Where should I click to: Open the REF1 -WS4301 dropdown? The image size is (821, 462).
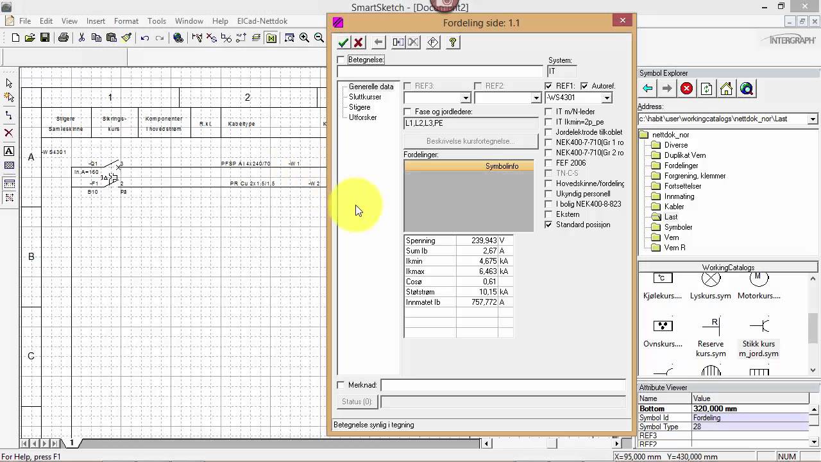pyautogui.click(x=607, y=98)
